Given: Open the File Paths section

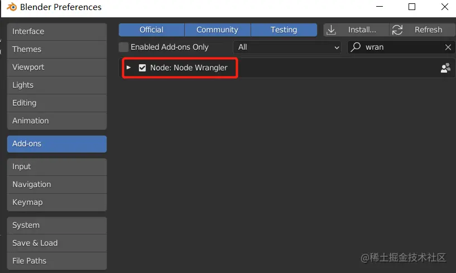Looking at the screenshot, I should (x=57, y=261).
